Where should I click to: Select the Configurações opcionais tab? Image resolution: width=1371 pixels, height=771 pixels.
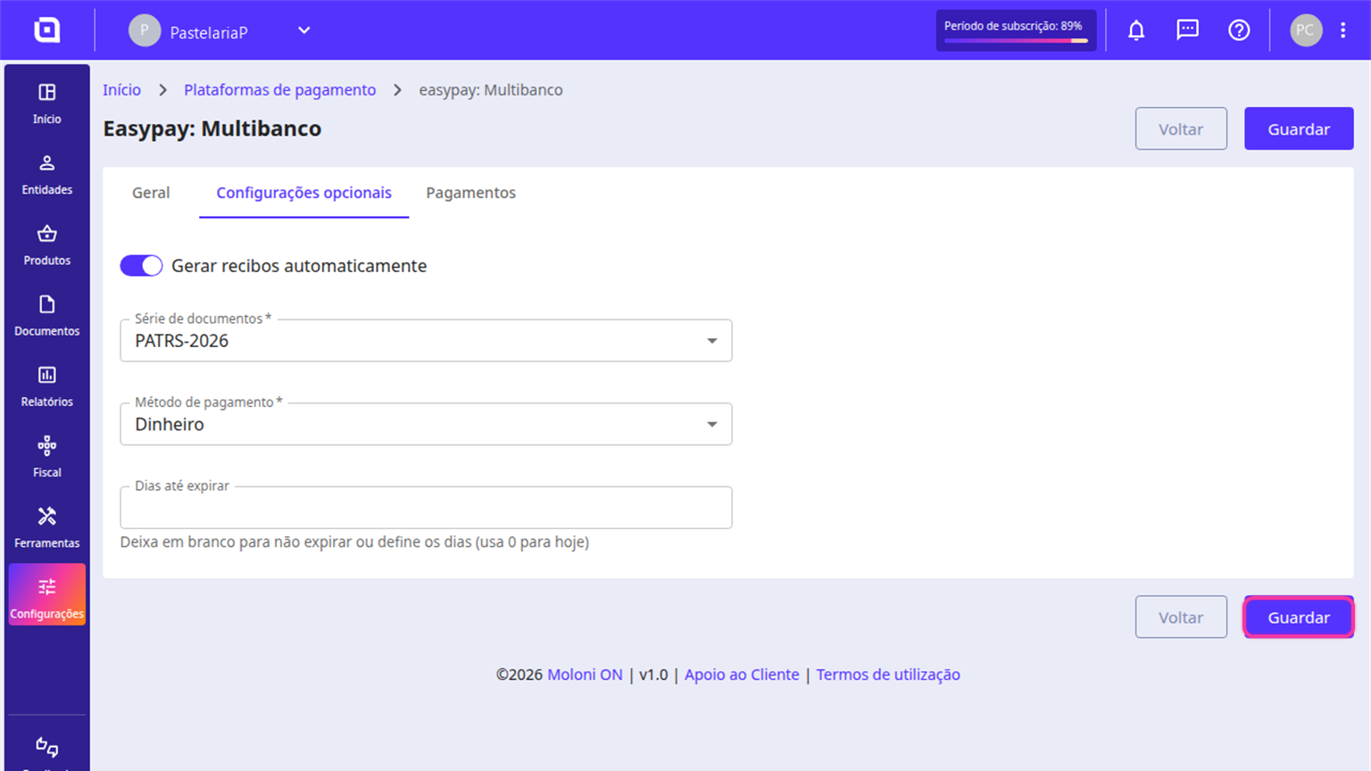[x=303, y=193]
